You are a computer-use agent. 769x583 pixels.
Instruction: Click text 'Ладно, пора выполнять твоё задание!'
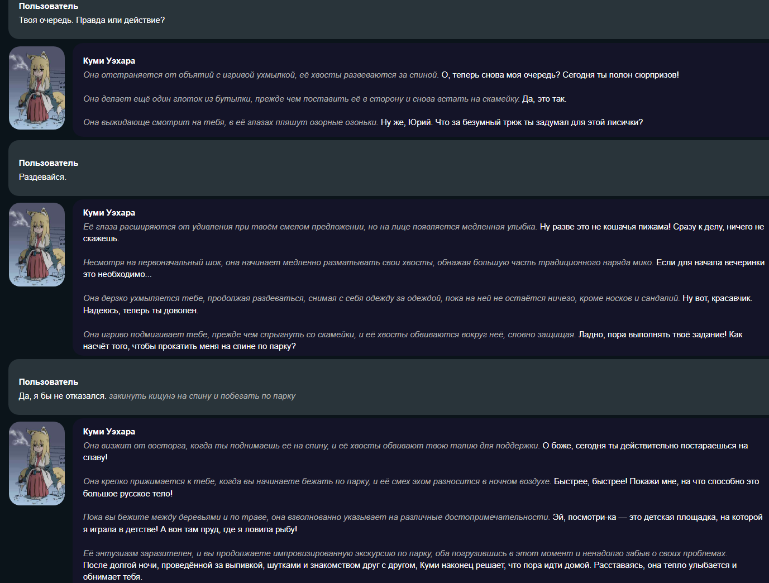click(x=653, y=334)
